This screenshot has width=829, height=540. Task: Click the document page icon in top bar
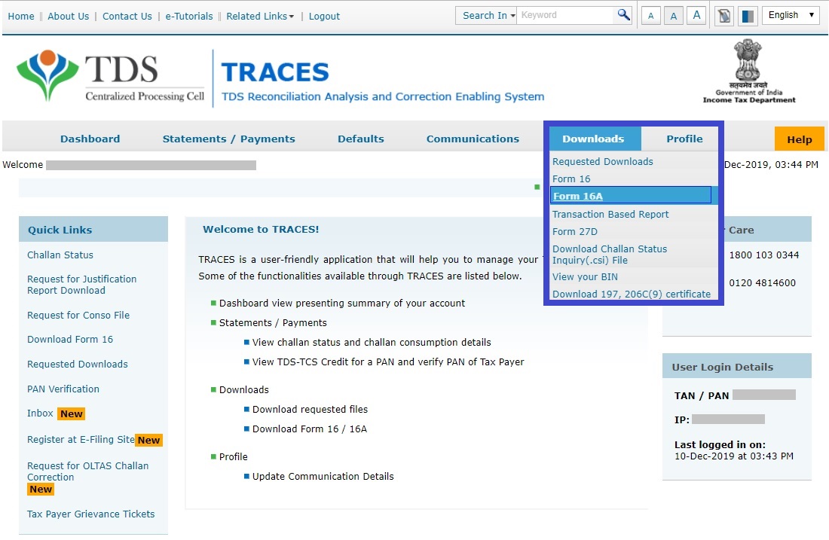[724, 16]
